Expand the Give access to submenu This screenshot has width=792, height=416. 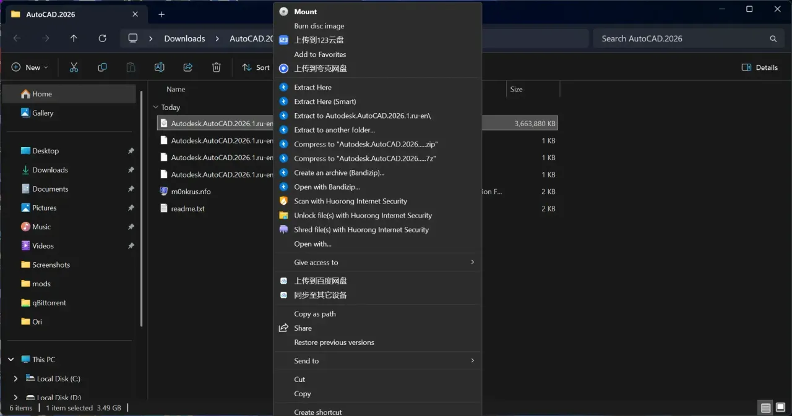click(378, 263)
